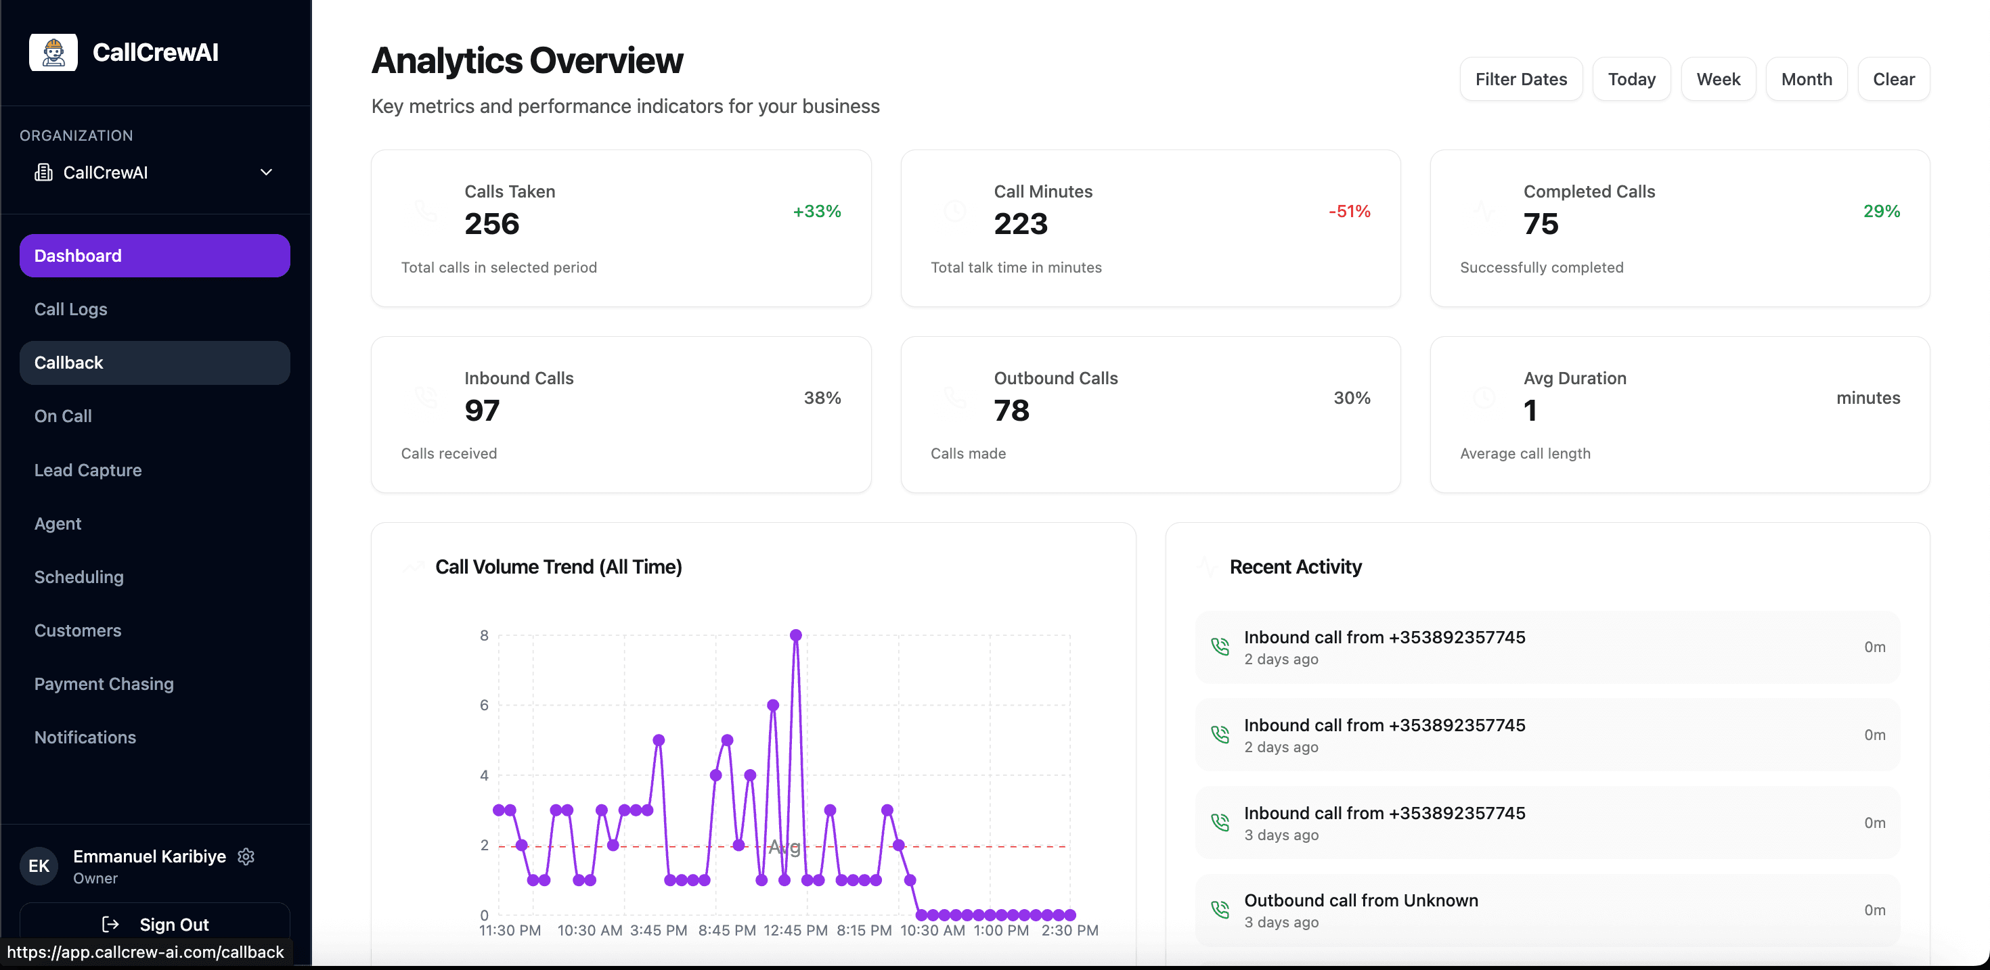Click the phone icon on the Calls Taken card
The width and height of the screenshot is (1990, 970).
[426, 210]
